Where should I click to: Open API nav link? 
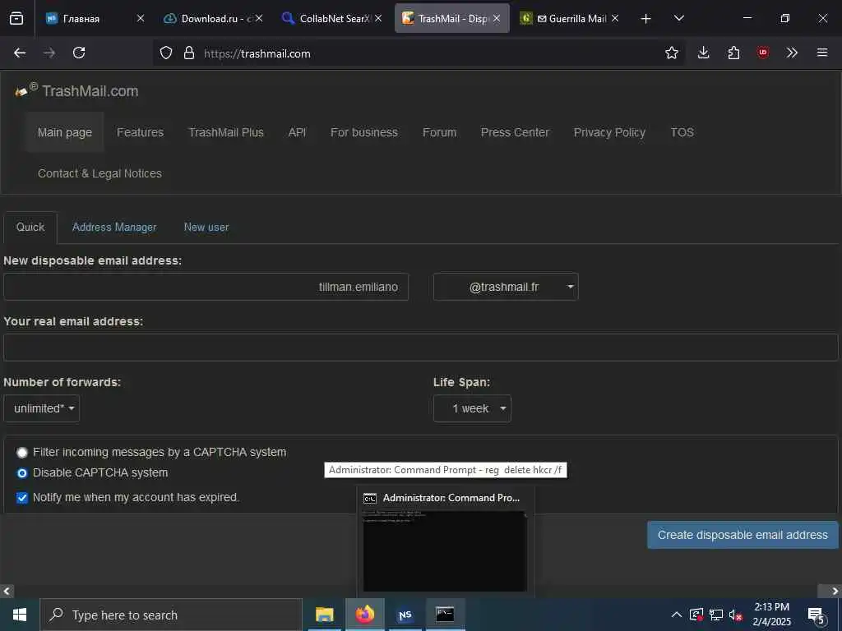(x=297, y=132)
